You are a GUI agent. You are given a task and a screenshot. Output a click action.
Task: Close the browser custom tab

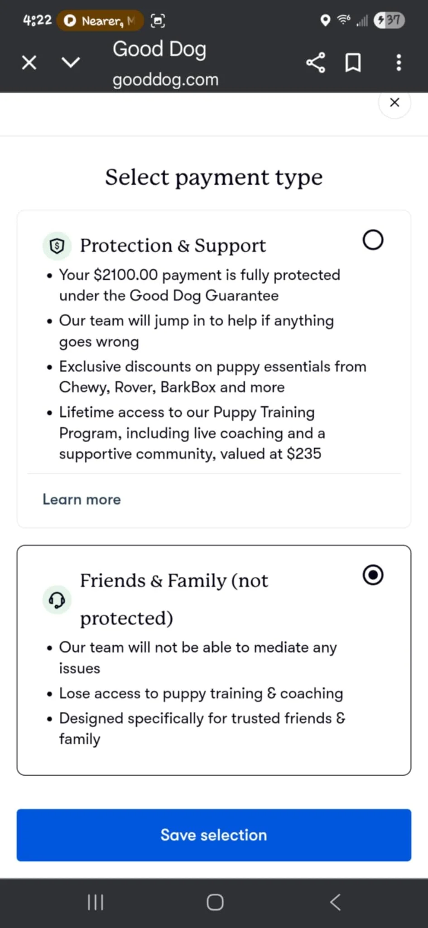29,63
